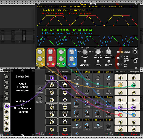Image resolution: width=143 pixels, height=139 pixels.
Task: Click the green channel scope input jack
Action: pyautogui.click(x=63, y=64)
